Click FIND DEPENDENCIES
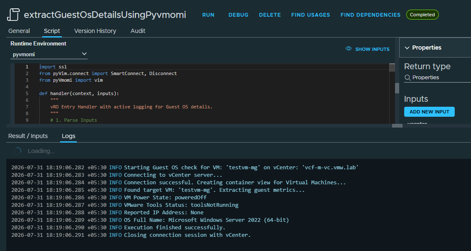Image resolution: width=471 pixels, height=251 pixels. [370, 15]
